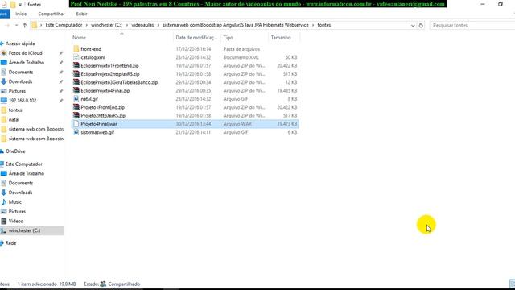Click EclipseProjeto2httpJaxRS.zip archive icon
Image resolution: width=515 pixels, height=290 pixels.
(76, 74)
